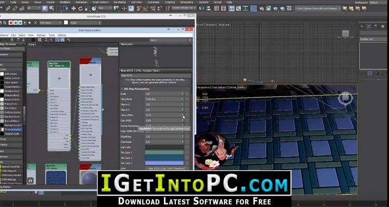
Task: Open Options menu in Slate Material Editor
Action: pyautogui.click(x=41, y=35)
